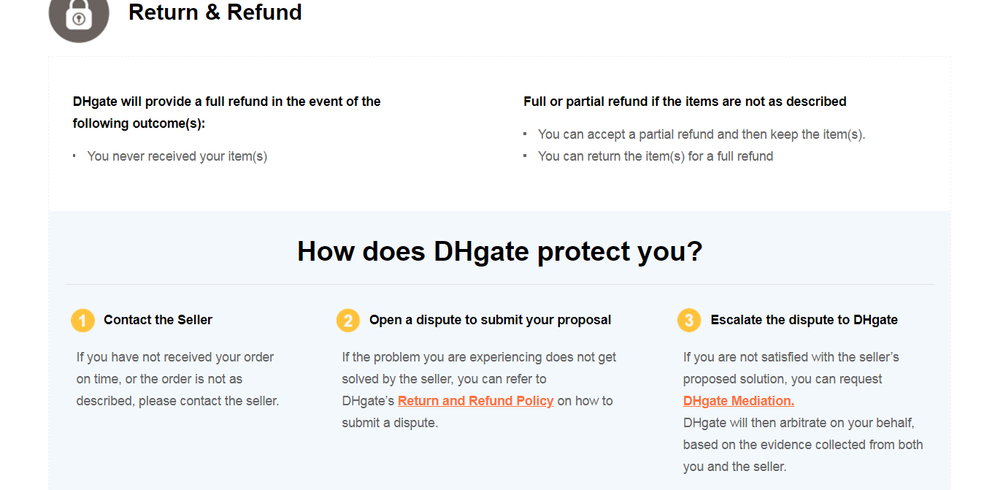Click the 'If you have not received your order' paragraph
1003x490 pixels.
[178, 379]
